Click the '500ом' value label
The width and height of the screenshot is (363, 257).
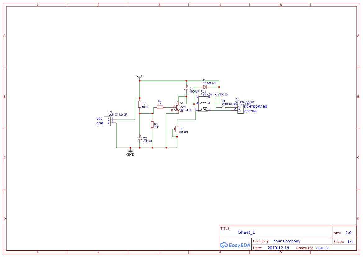click(x=184, y=132)
